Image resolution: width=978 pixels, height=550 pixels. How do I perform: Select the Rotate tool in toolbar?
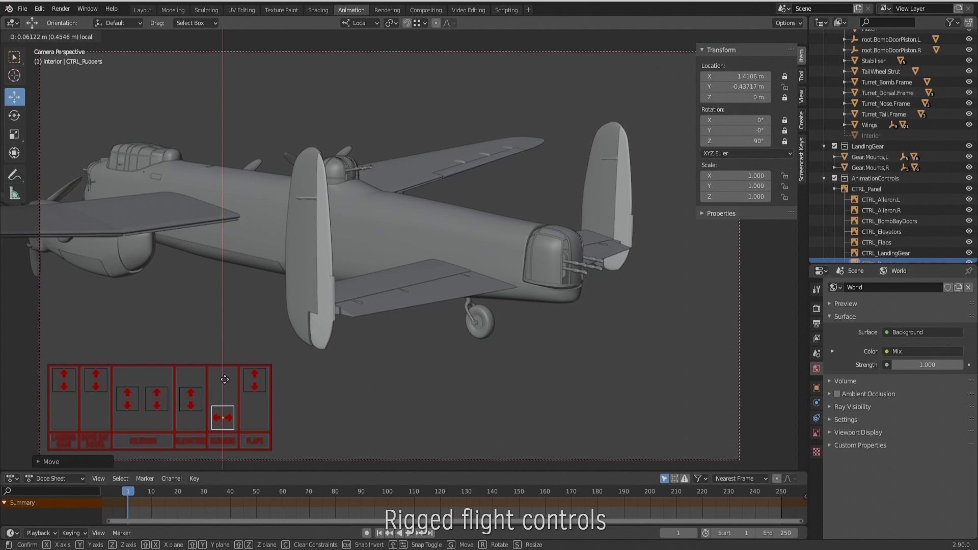[14, 116]
